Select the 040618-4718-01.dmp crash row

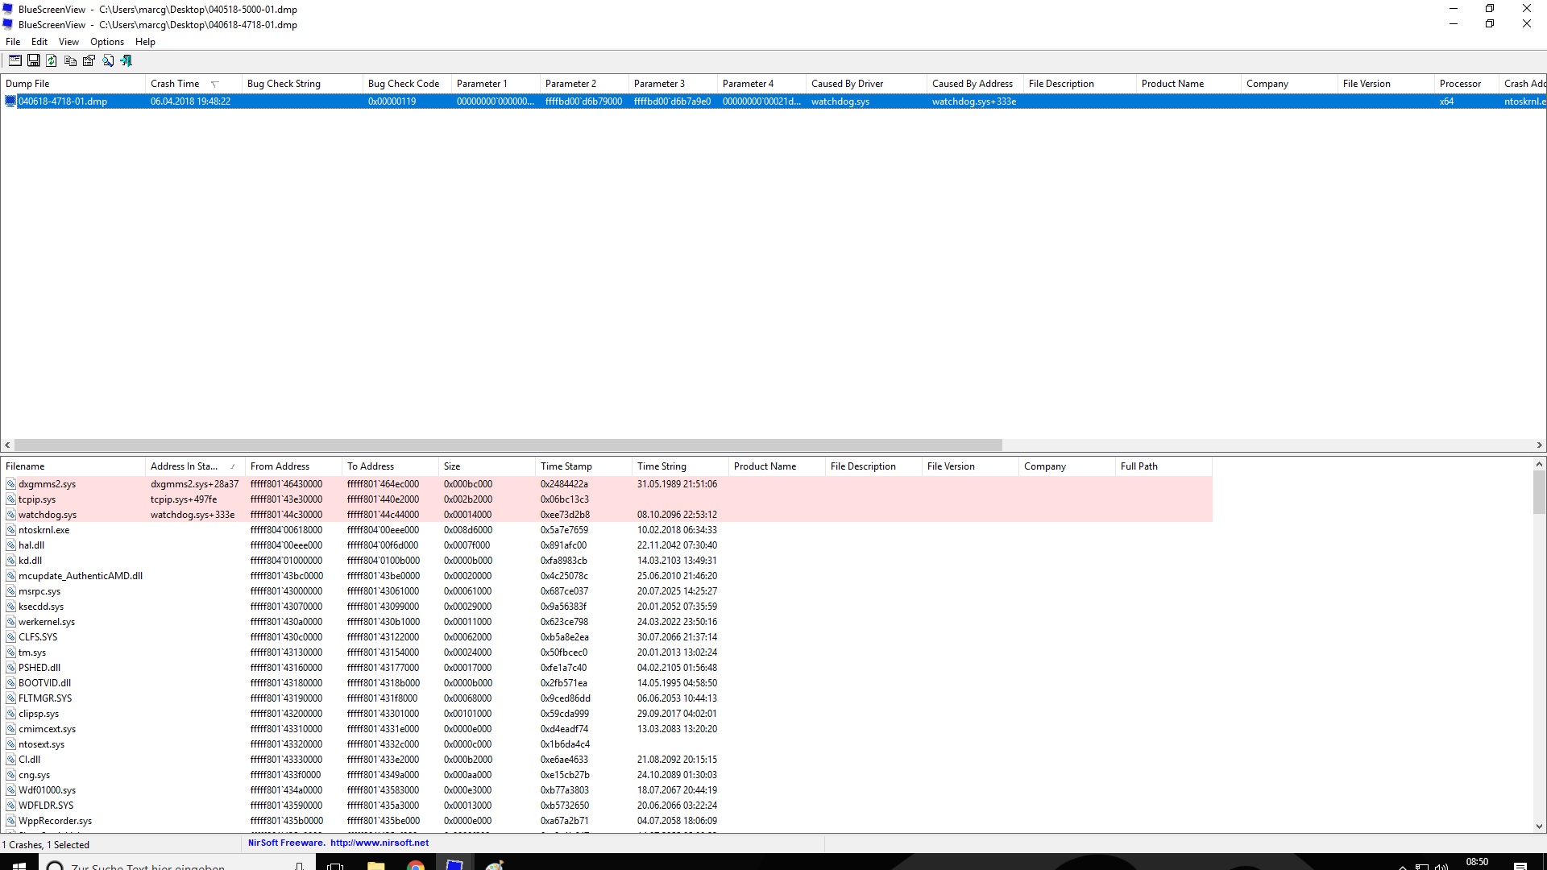coord(63,101)
